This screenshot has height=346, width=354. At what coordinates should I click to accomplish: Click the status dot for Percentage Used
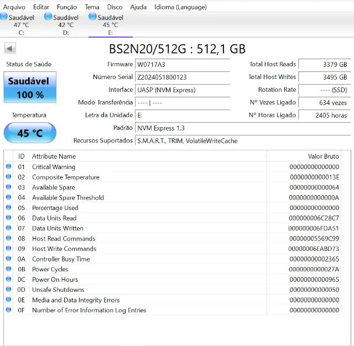coord(9,207)
